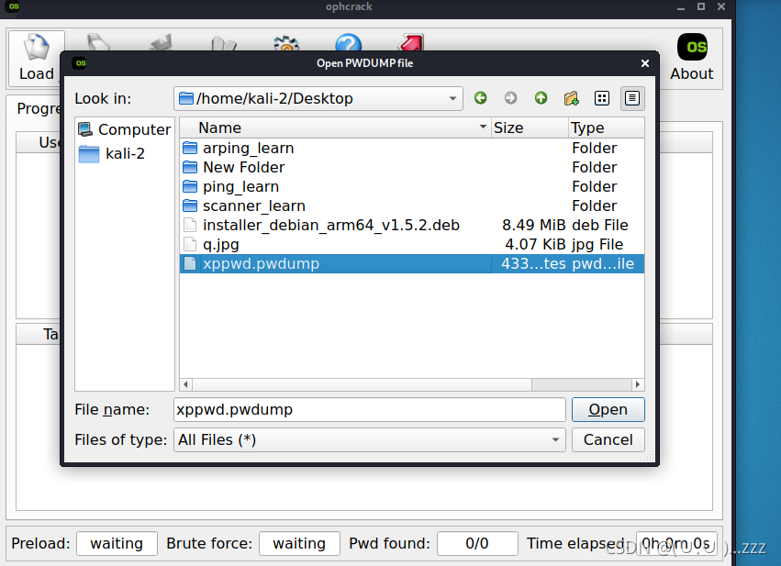781x566 pixels.
Task: Click the 4.07 KiB size cell
Action: tap(535, 244)
